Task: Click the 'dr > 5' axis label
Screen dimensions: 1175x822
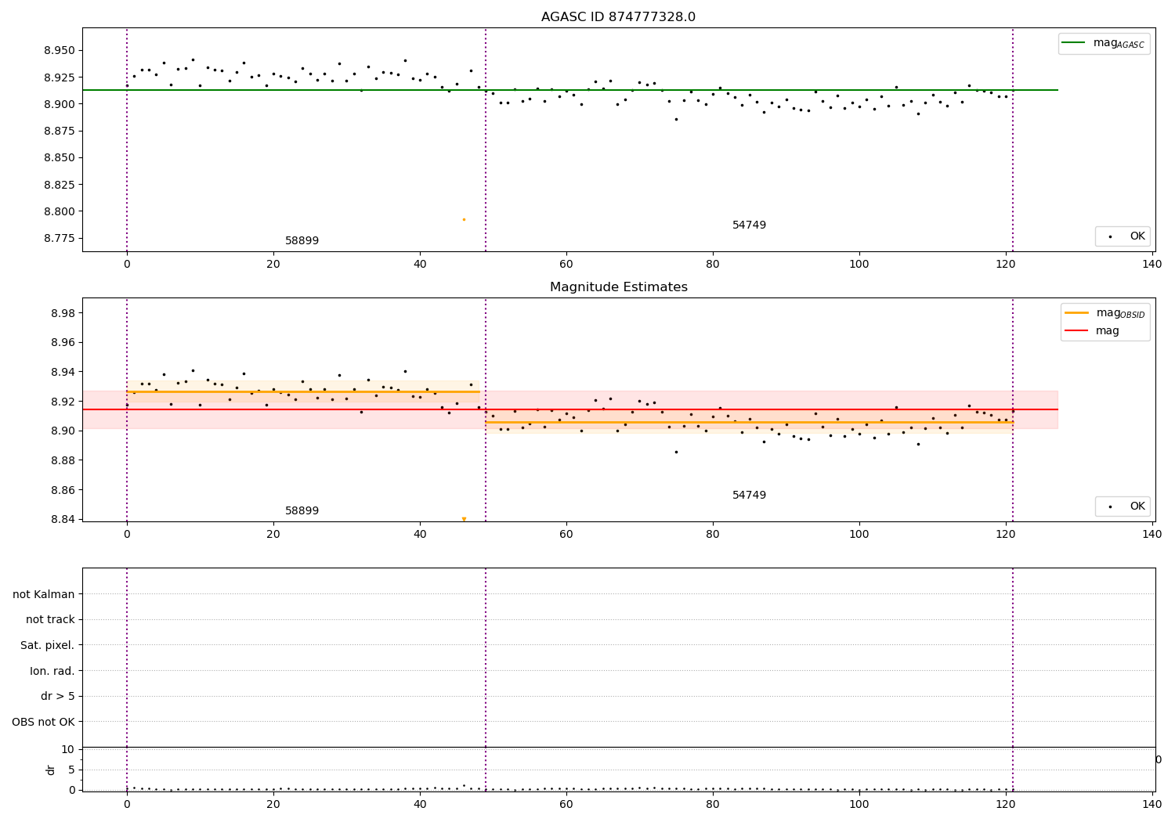Action: tap(58, 696)
